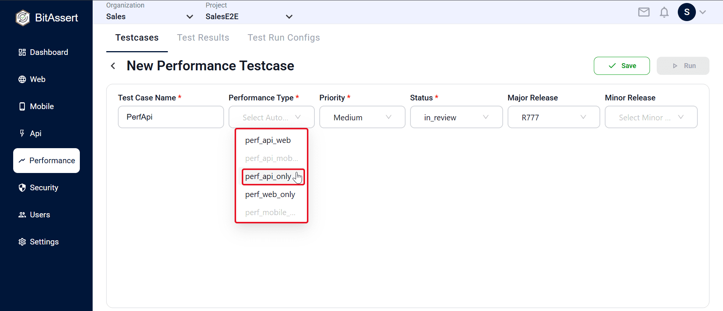
Task: Open Mobile section in the sidebar
Action: (46, 106)
